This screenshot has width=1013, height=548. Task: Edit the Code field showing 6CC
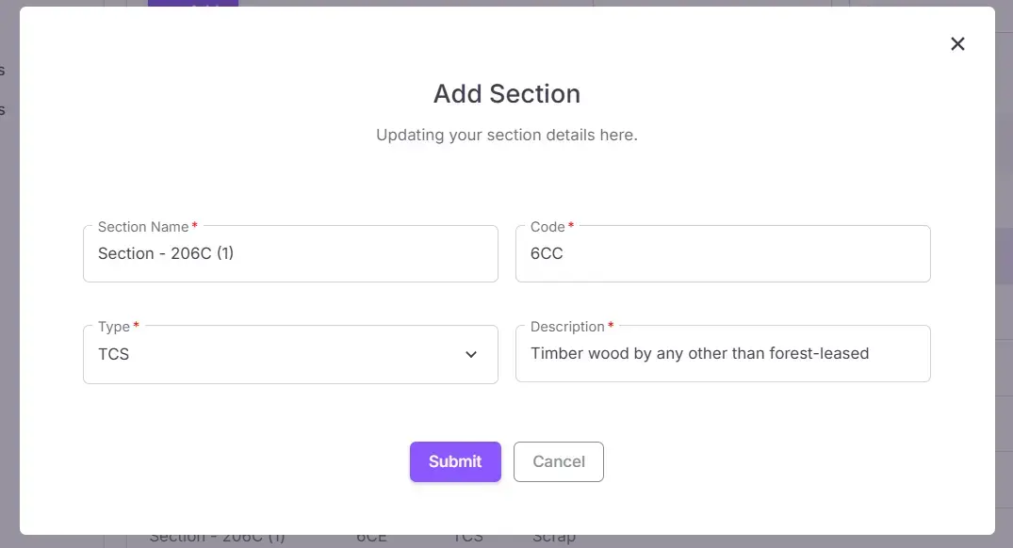coord(722,253)
